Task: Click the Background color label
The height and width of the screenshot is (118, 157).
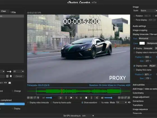Action: pos(152,43)
